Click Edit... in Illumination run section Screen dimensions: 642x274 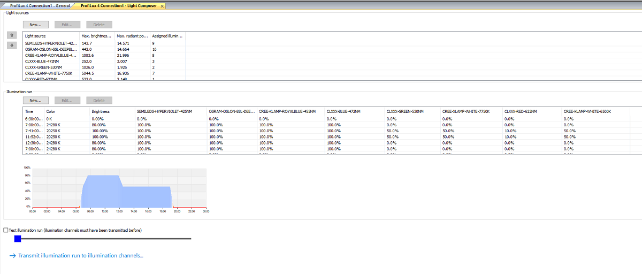point(67,100)
